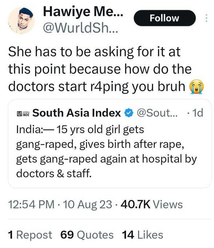
Task: Open the quoted tweet card body
Action: tap(110, 144)
